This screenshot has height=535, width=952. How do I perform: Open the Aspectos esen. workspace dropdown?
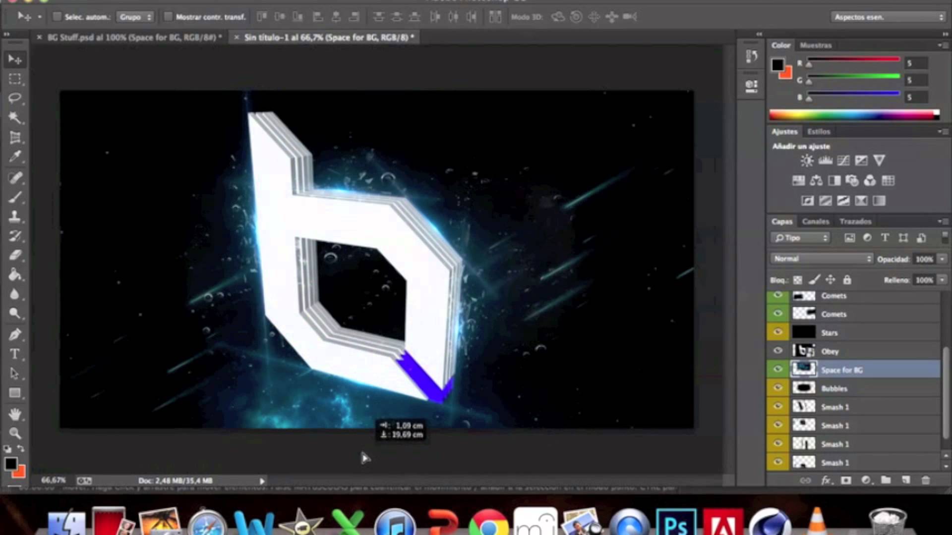(888, 17)
